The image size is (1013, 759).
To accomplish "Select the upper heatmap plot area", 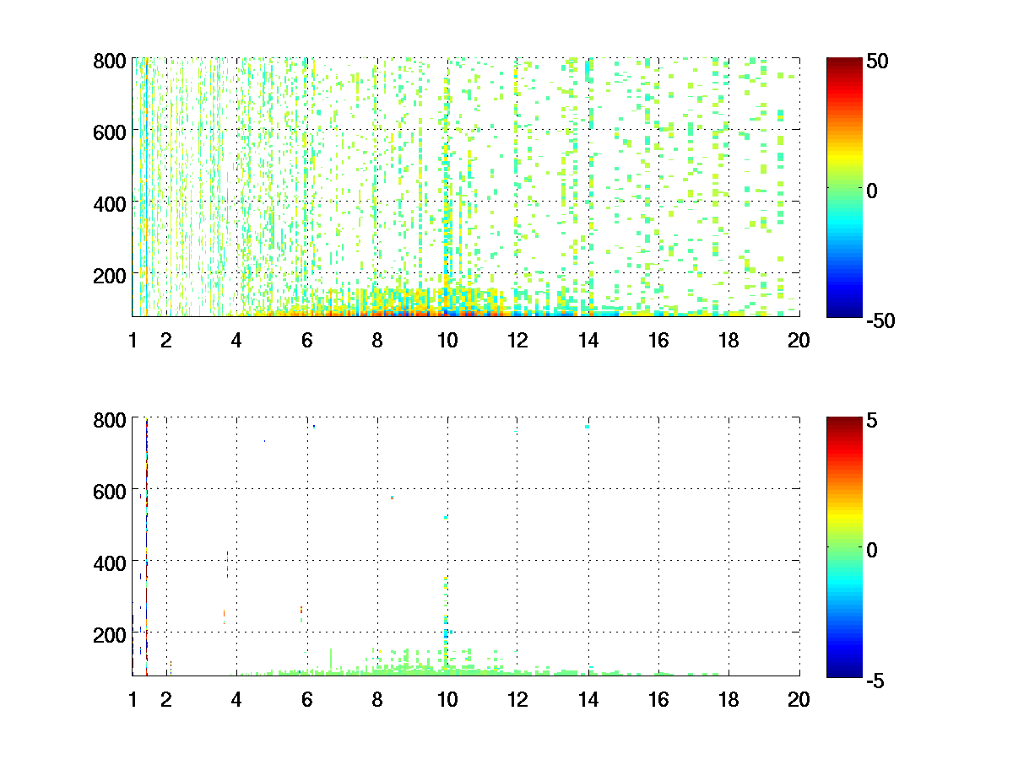I will click(x=466, y=187).
